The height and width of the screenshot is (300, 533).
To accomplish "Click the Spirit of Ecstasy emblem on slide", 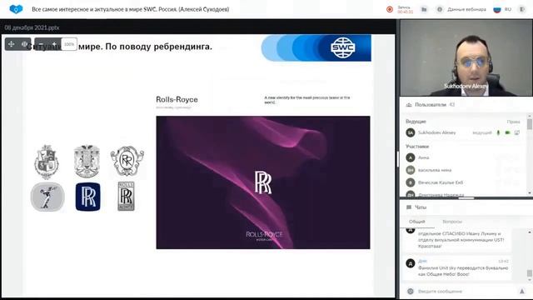I will (47, 197).
